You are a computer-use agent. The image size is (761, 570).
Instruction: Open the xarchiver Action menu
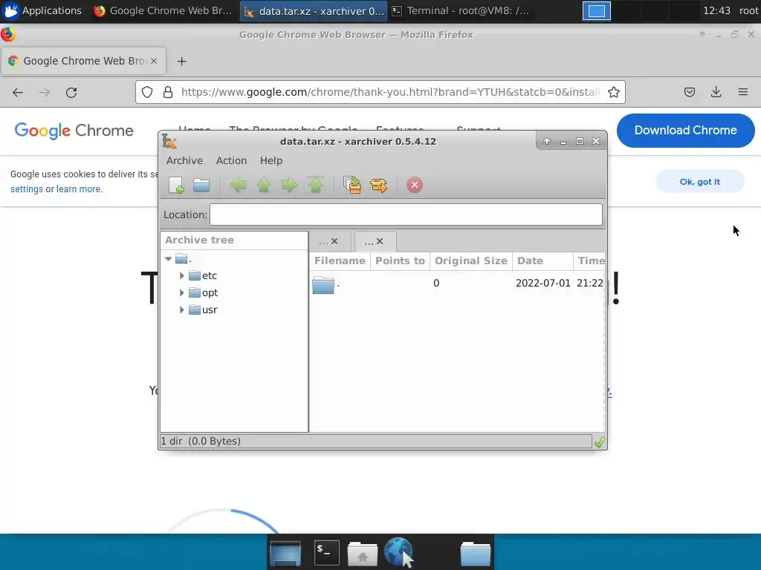tap(232, 160)
